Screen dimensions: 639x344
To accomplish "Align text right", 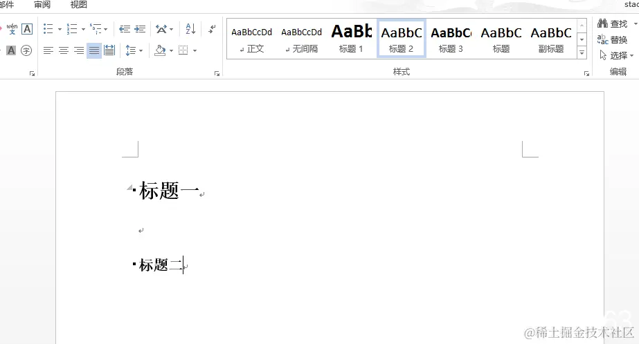I will 79,50.
